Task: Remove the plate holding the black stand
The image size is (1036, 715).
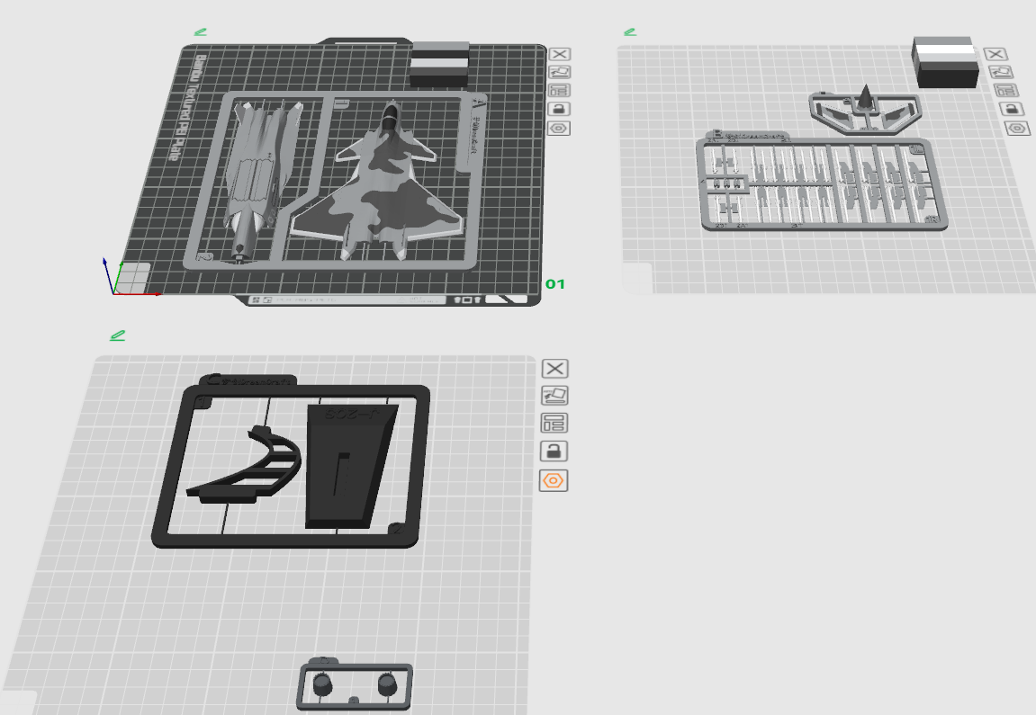Action: pyautogui.click(x=555, y=369)
